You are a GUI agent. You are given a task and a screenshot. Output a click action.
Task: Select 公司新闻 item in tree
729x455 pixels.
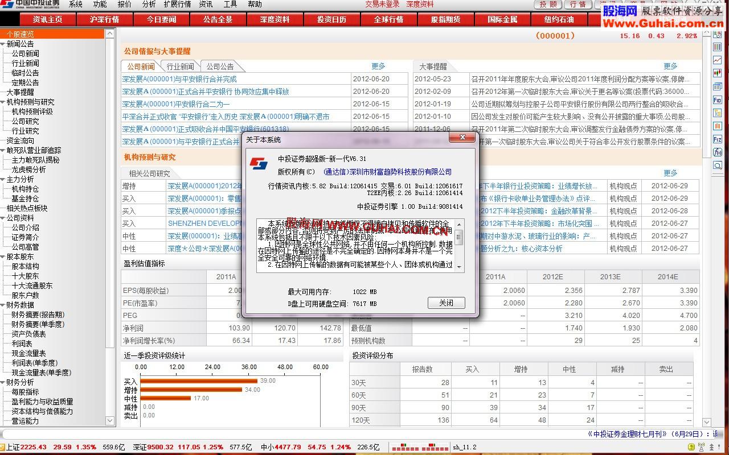26,53
